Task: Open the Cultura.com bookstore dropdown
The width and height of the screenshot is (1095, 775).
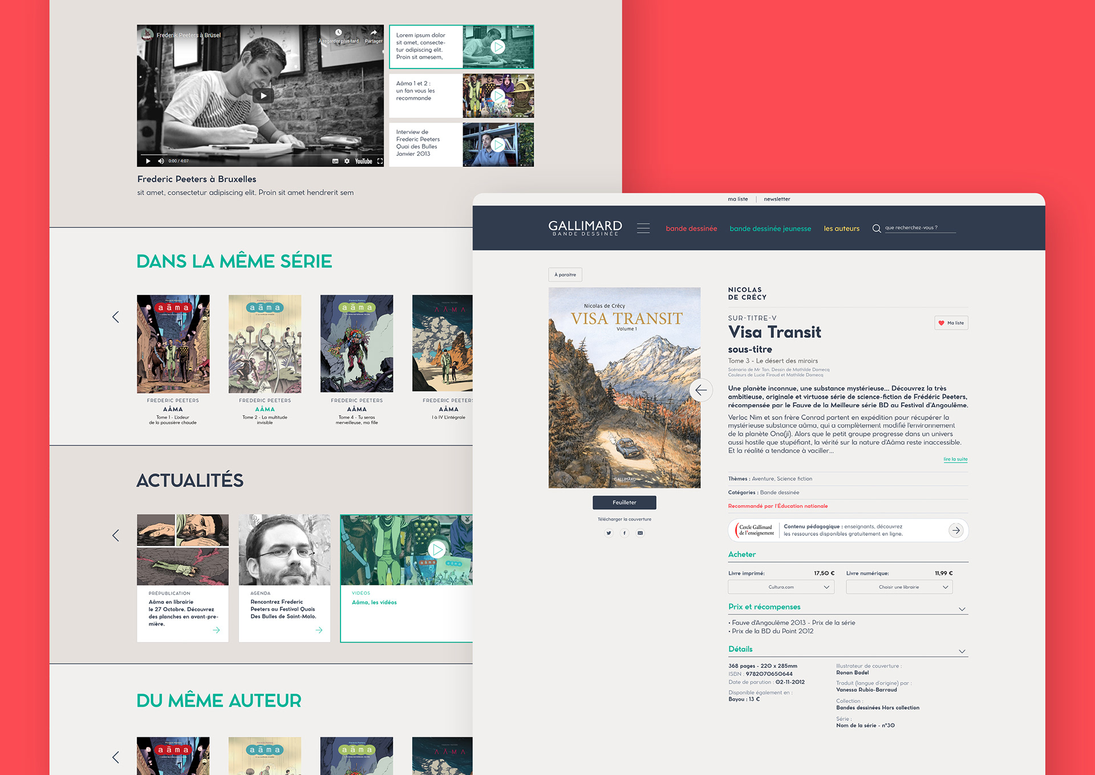Action: point(781,587)
